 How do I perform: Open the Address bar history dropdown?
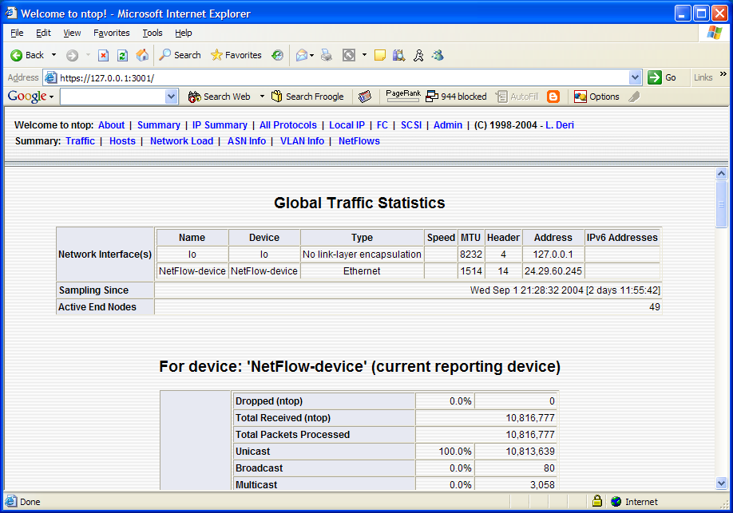click(x=636, y=77)
